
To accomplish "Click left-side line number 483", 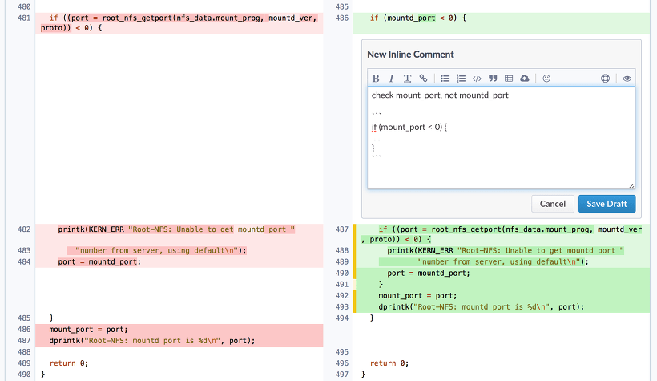I will coord(24,250).
